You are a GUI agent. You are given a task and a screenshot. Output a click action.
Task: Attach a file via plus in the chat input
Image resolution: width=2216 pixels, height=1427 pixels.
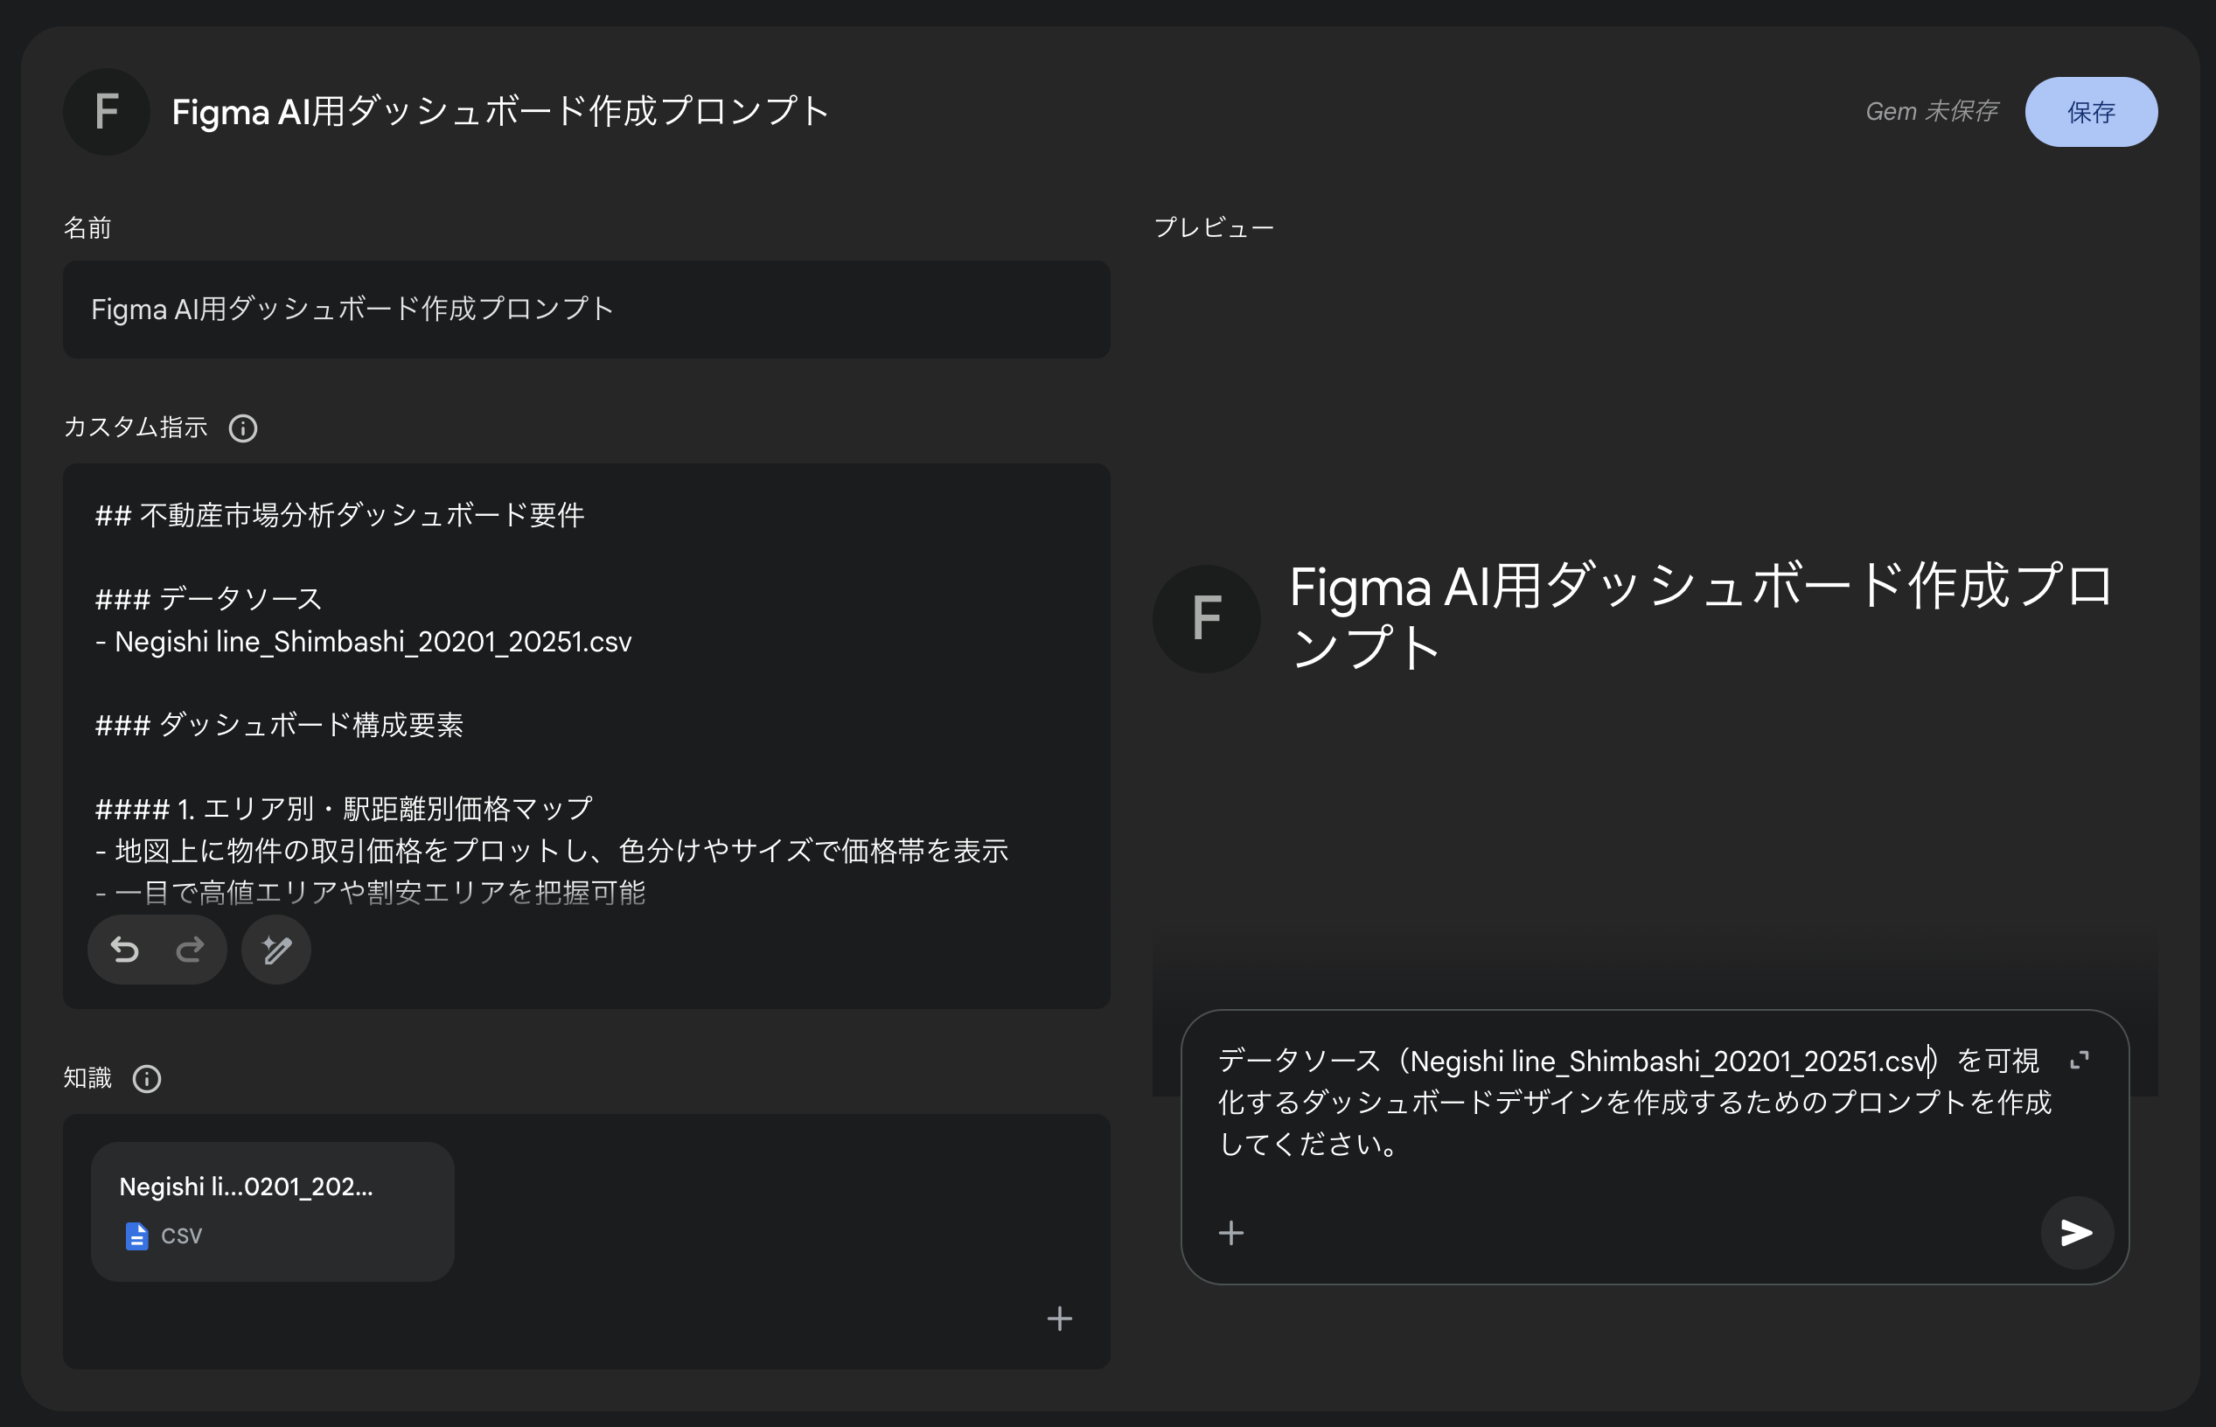(1231, 1232)
